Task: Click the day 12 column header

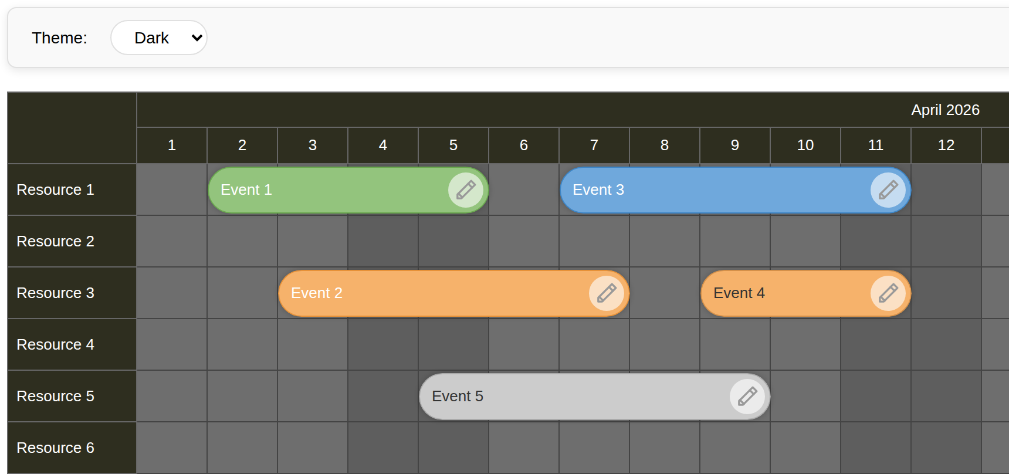Action: (946, 145)
